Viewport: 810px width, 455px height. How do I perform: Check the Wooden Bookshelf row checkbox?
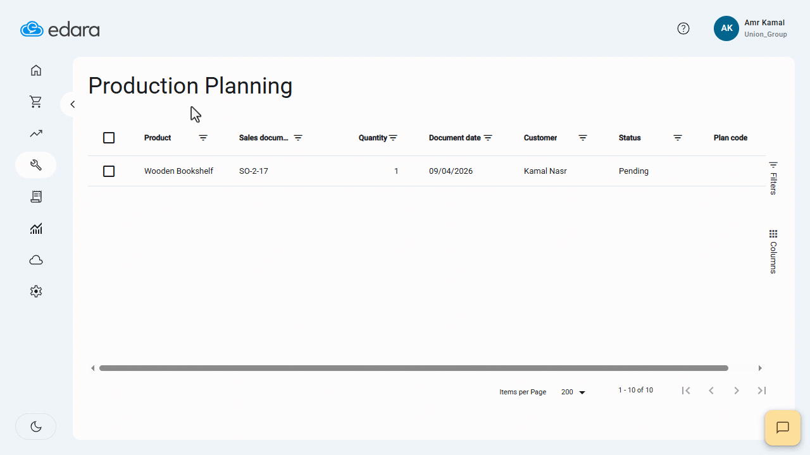pyautogui.click(x=109, y=171)
